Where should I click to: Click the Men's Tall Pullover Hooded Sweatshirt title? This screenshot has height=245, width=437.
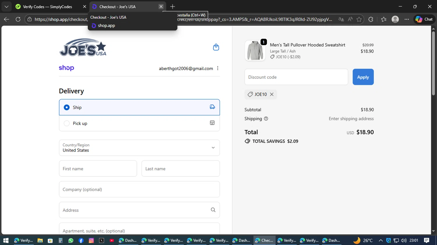pos(307,45)
